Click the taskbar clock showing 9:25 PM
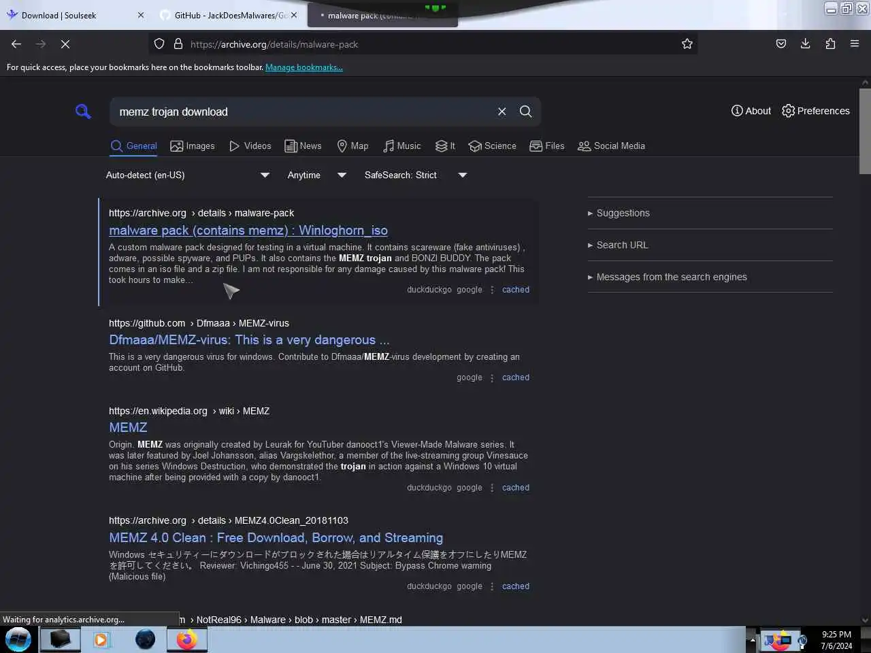 coord(836,640)
